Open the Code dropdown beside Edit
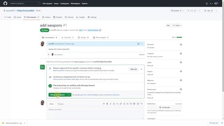Image resolution: width=224 pixels, height=126 pixels. tap(176, 26)
